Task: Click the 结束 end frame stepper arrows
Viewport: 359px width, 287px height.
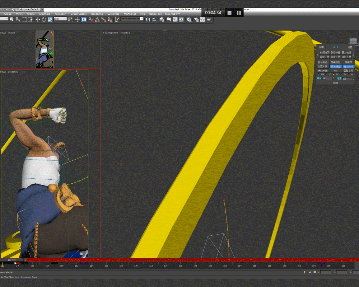Action: tap(354, 79)
